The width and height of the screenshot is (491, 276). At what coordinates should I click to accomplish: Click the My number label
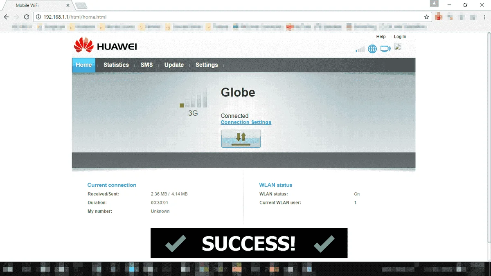tap(100, 211)
